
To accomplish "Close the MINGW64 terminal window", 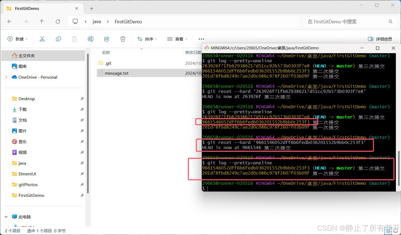I will tap(393, 48).
